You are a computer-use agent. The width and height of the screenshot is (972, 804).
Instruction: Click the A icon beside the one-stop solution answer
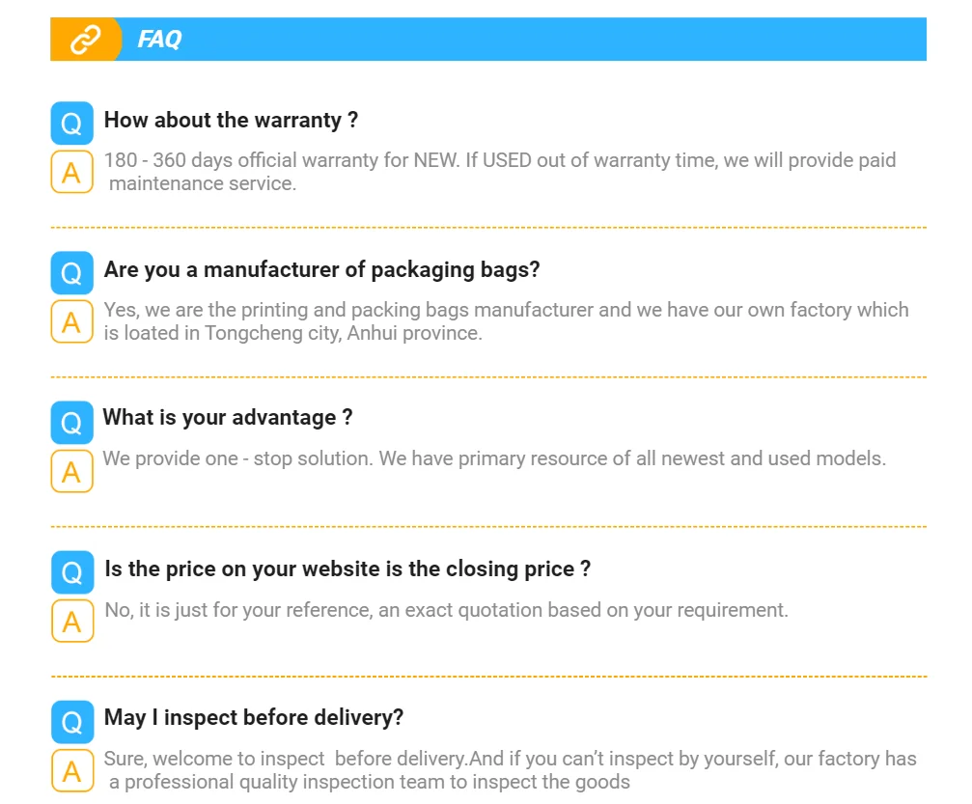coord(71,471)
